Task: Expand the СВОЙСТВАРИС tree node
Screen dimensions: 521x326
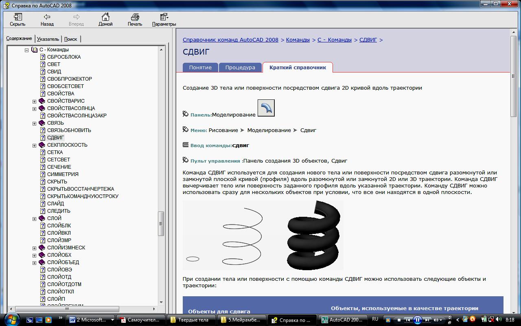Action: tap(35, 101)
